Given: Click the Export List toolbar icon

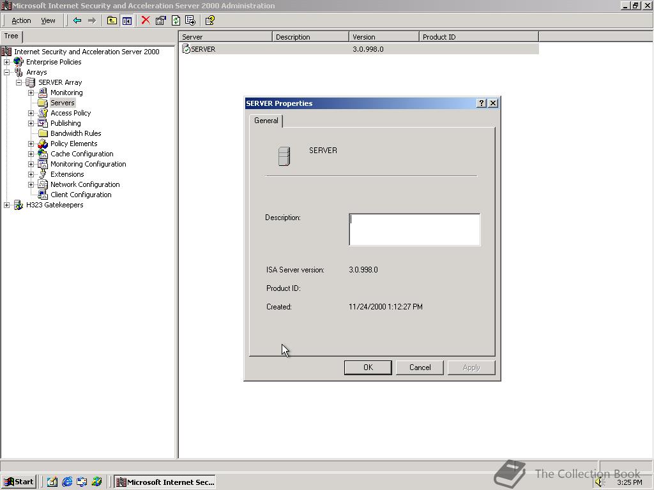Looking at the screenshot, I should coord(190,20).
